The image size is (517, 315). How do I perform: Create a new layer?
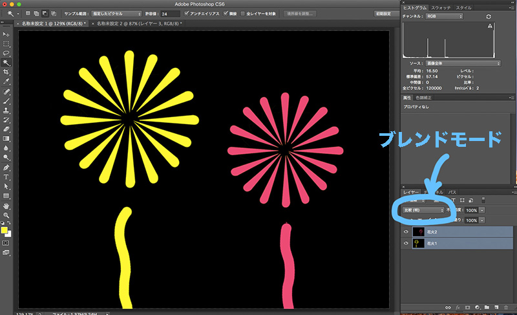(x=496, y=307)
